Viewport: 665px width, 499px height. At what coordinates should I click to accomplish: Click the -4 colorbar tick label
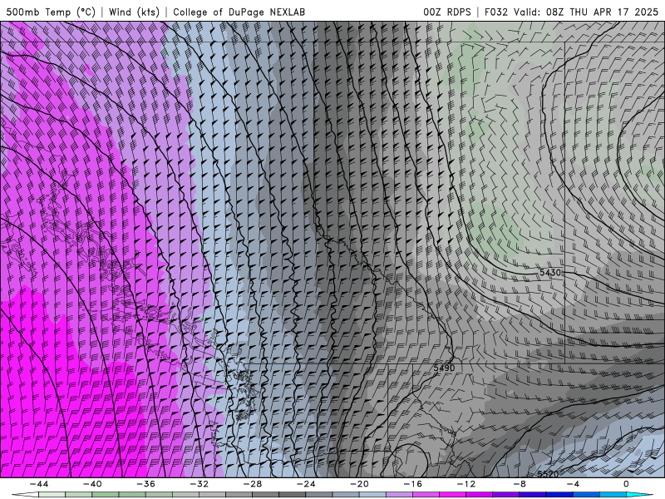[x=573, y=484]
